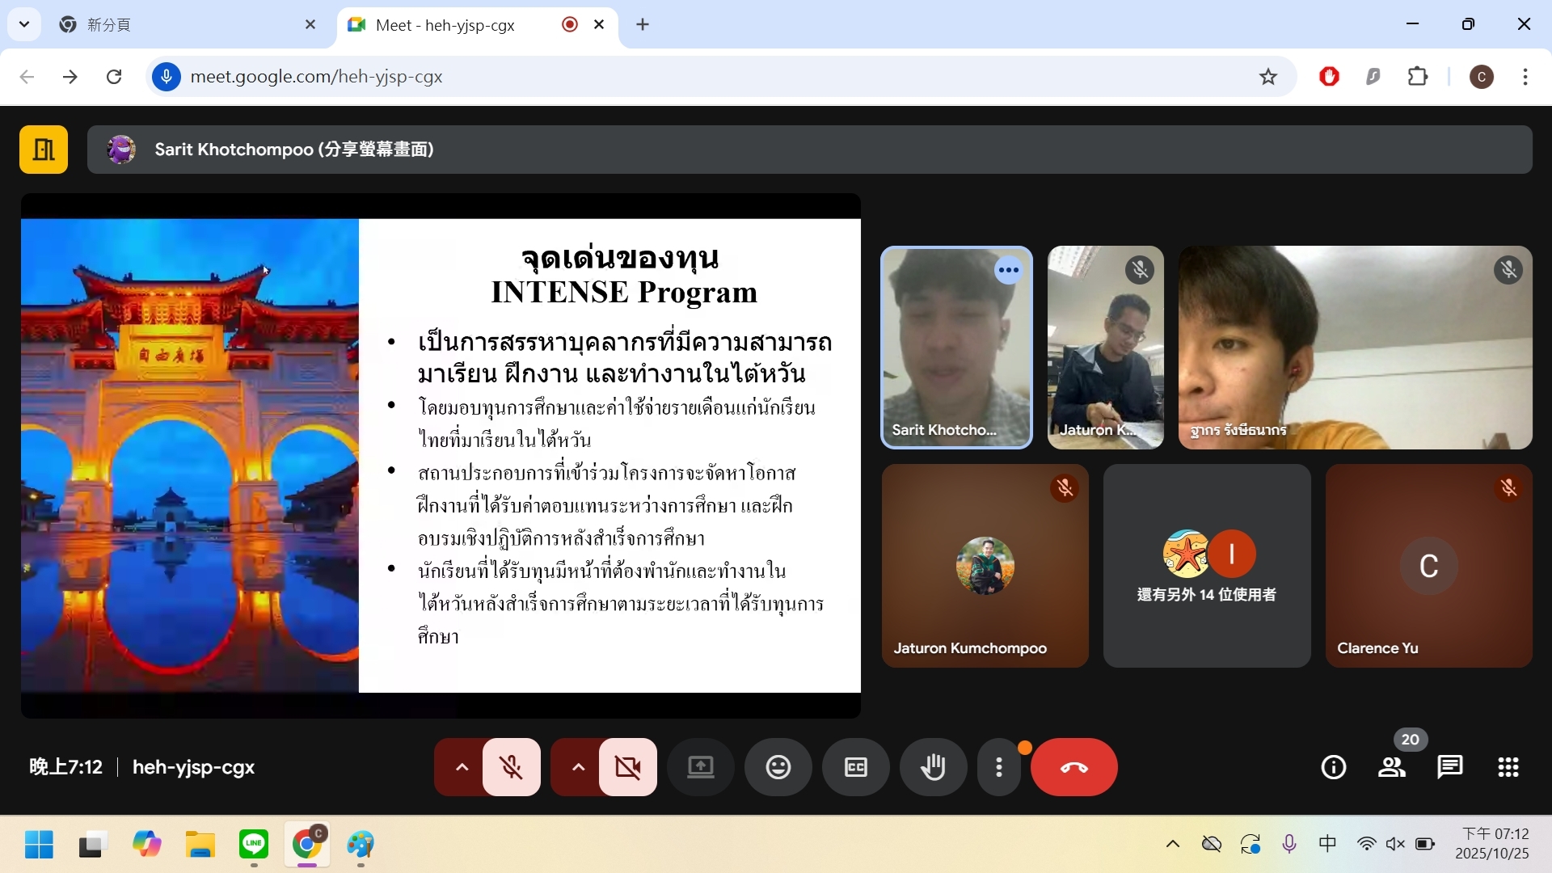
Task: Raise hand in the meeting
Action: (x=933, y=767)
